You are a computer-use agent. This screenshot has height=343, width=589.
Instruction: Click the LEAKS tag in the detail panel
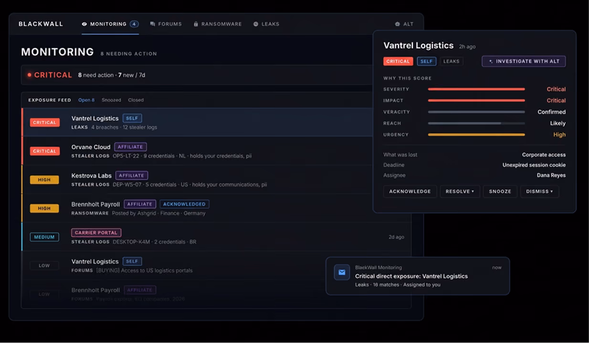pos(452,62)
